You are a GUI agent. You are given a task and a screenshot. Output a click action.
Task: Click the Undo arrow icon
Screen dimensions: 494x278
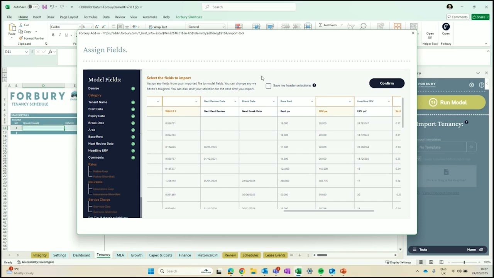pos(52,7)
